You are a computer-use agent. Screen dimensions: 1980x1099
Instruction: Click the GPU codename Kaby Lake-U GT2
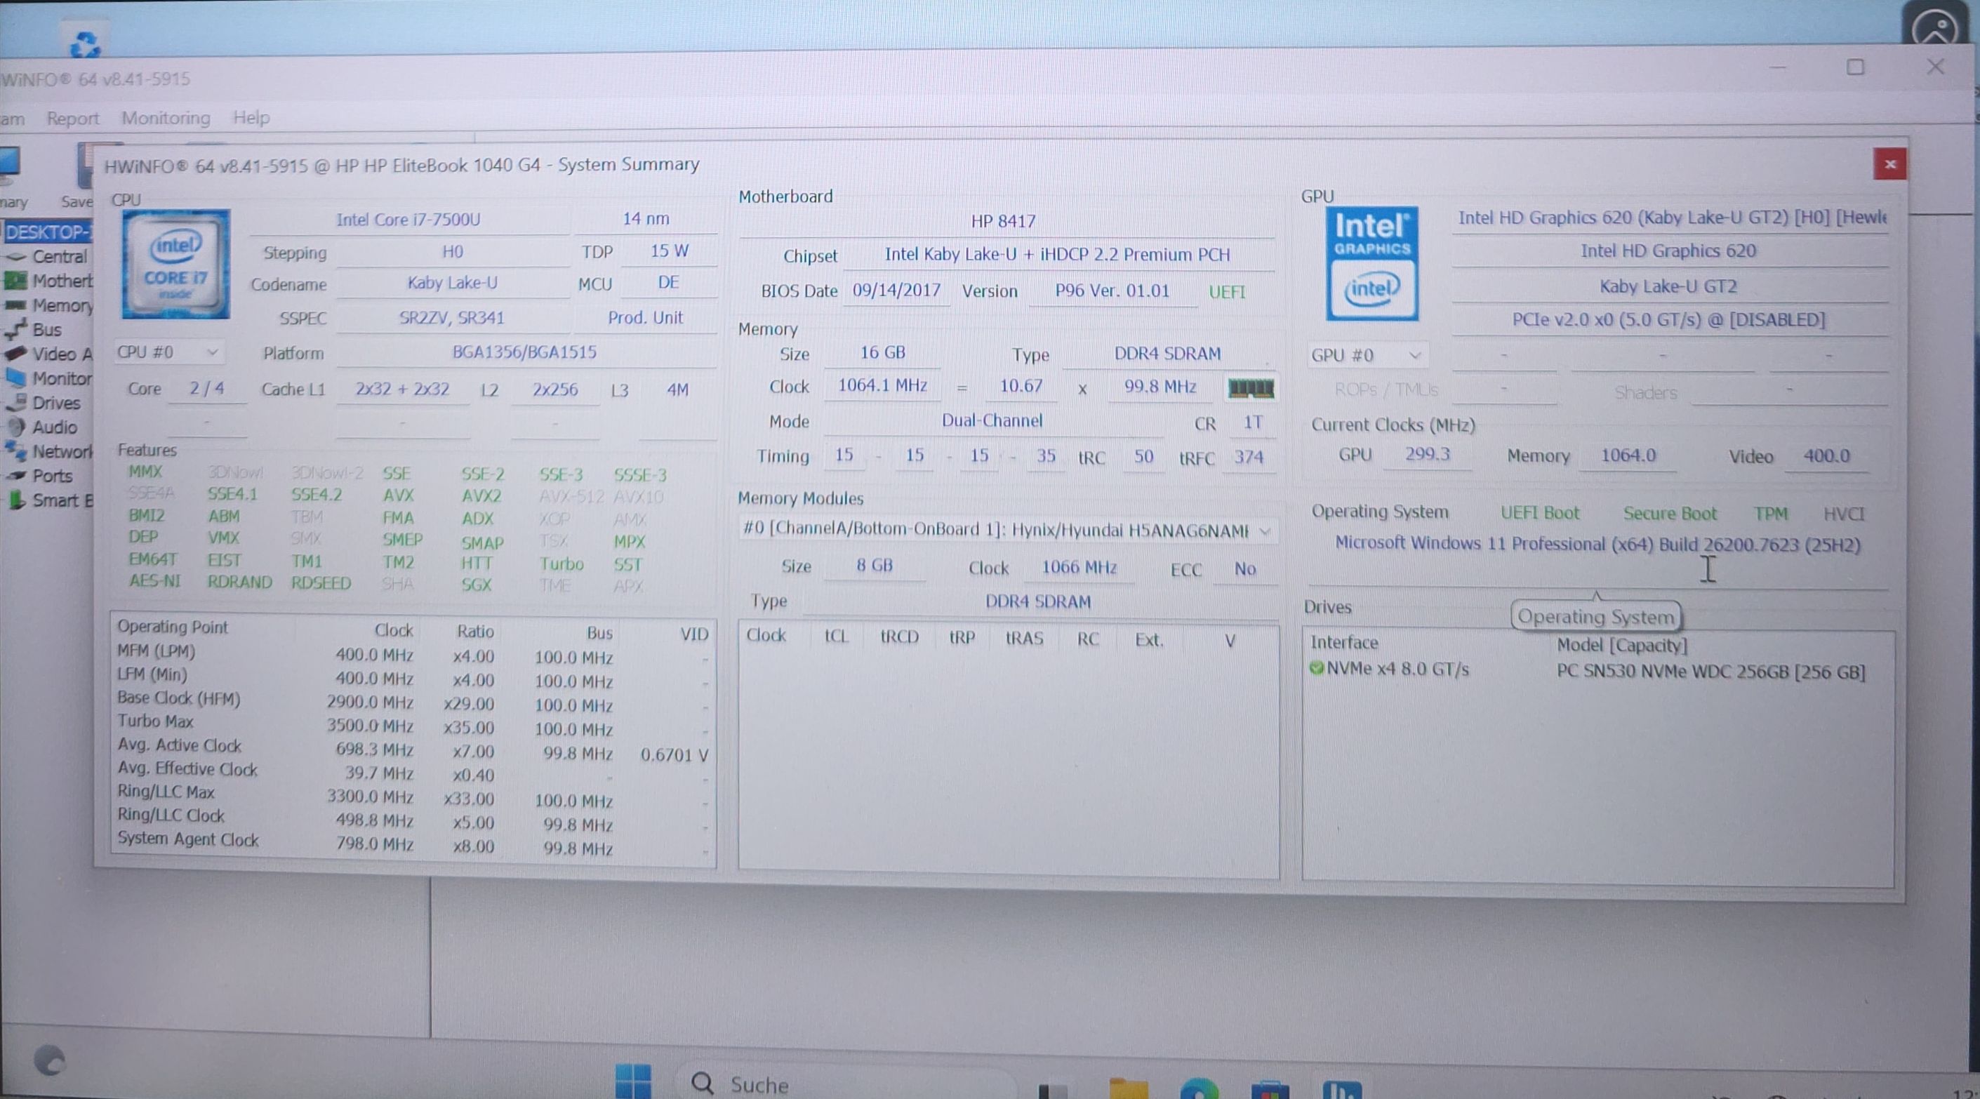1668,286
